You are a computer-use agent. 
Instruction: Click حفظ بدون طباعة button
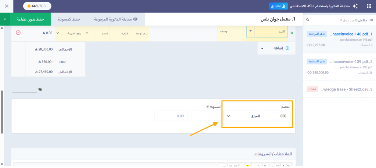[30, 19]
